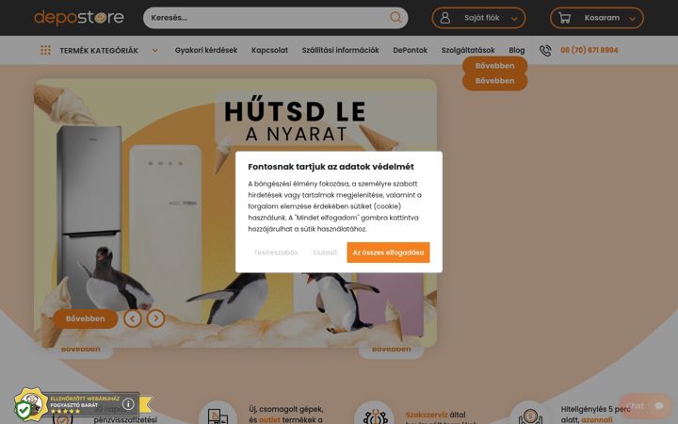Click the phone number 06 (70) 671 8994
Viewport: 678px width, 424px height.
click(589, 50)
